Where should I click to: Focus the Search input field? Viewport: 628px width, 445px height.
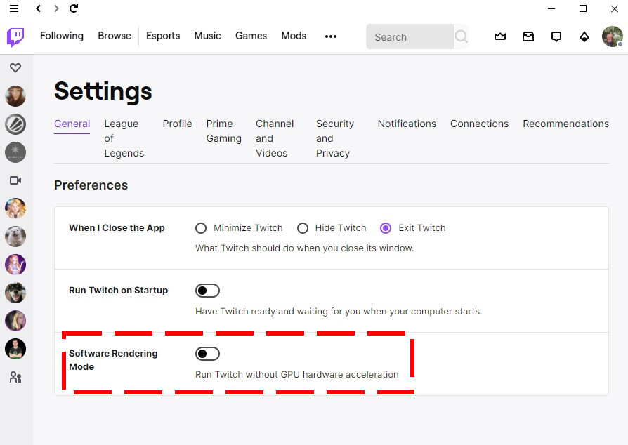[410, 36]
